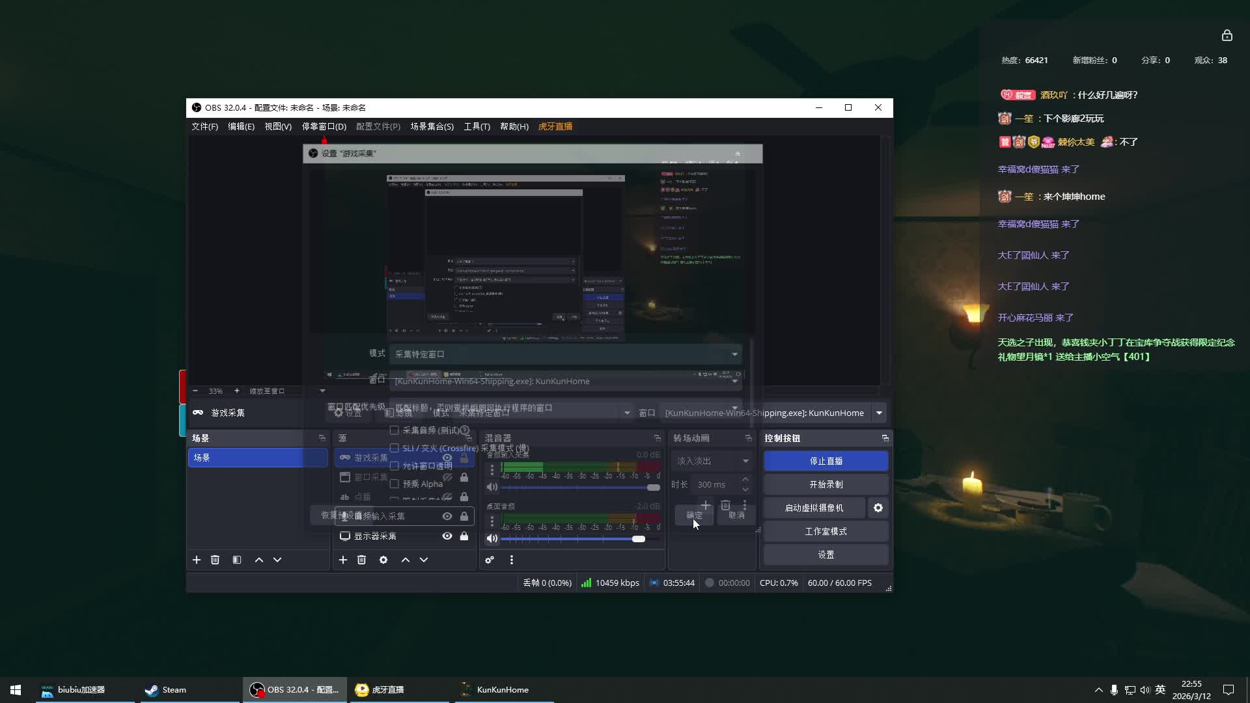This screenshot has height=703, width=1250.
Task: Adjust the 桌面音频 volume slider
Action: coord(638,539)
